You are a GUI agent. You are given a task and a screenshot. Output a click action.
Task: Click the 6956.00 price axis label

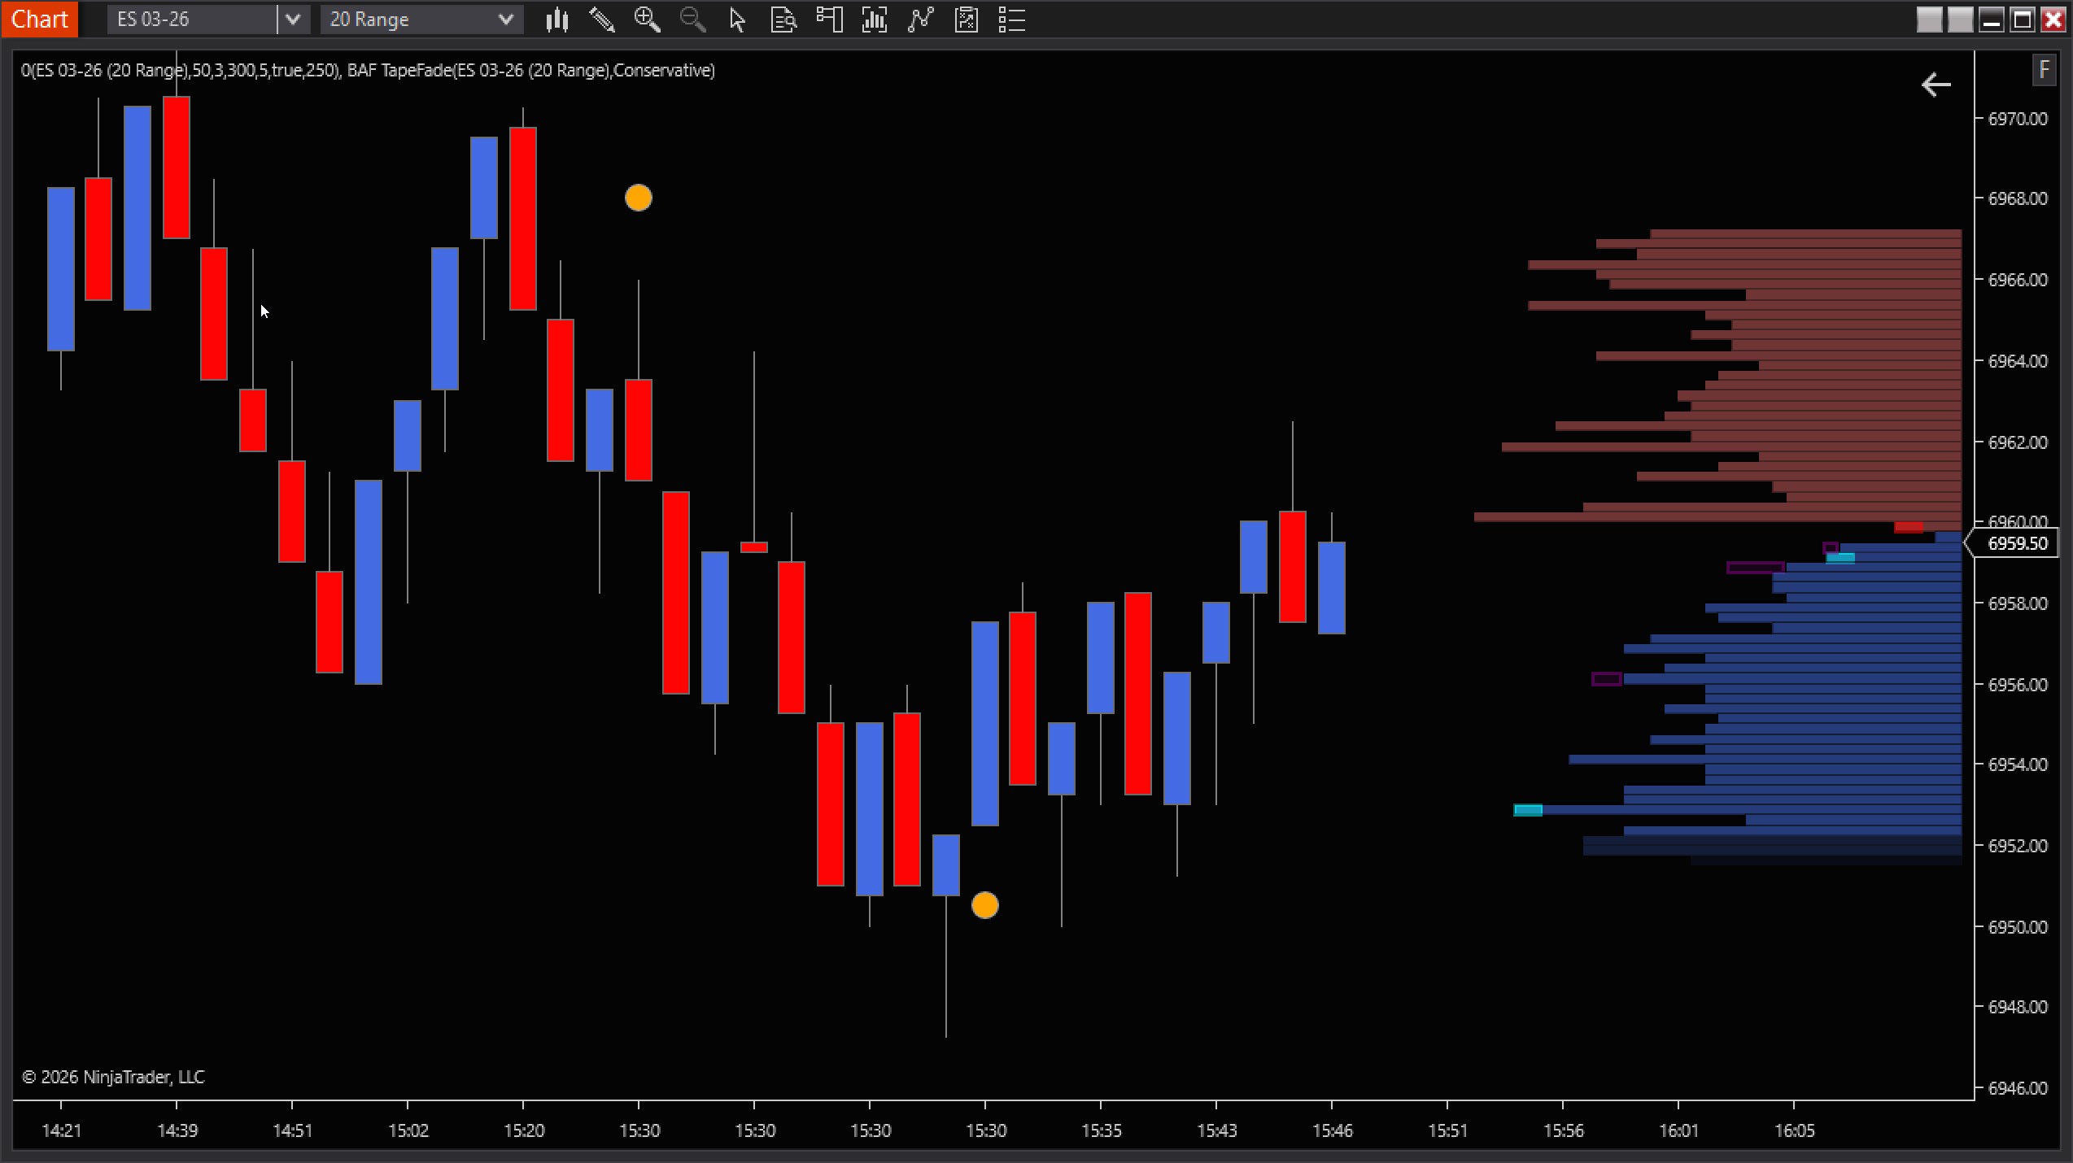tap(2018, 685)
